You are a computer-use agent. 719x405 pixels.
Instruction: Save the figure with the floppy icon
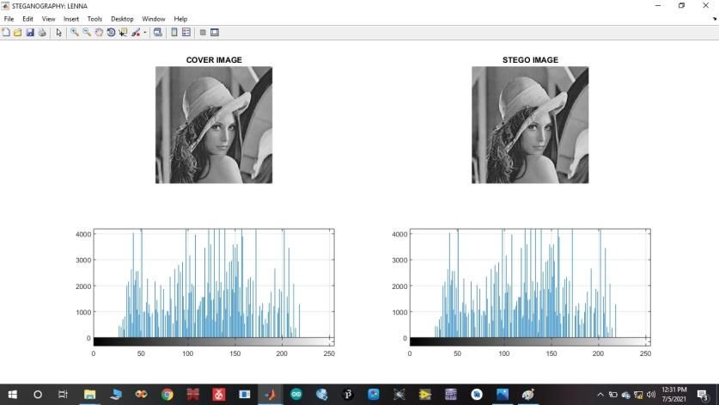tap(30, 33)
